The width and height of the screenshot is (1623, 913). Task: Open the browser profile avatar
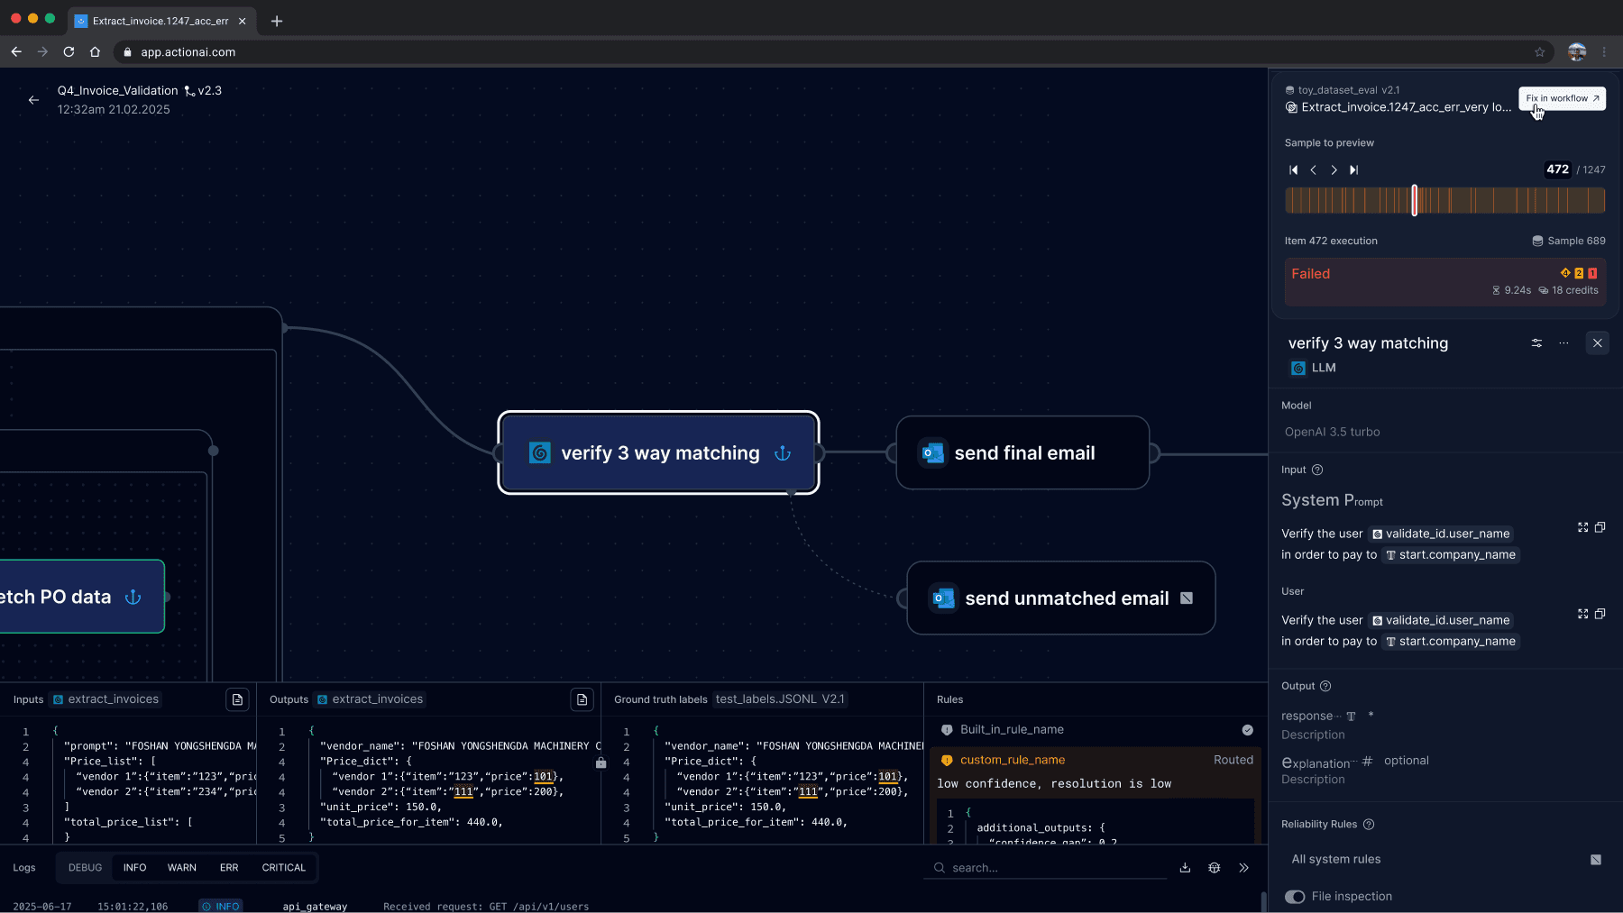tap(1576, 52)
